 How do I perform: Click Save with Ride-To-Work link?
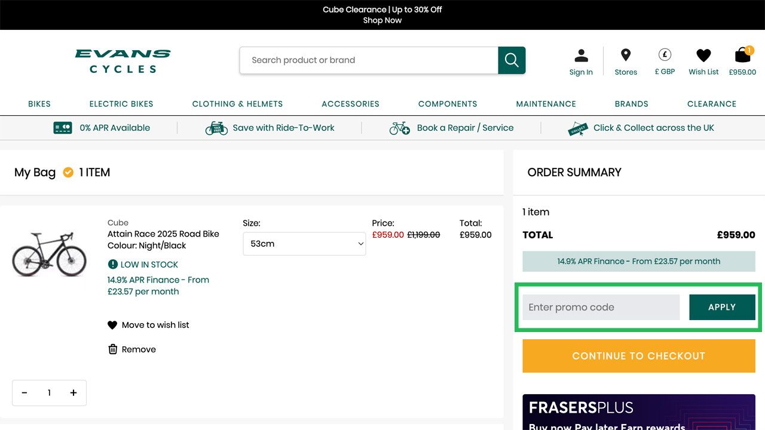pos(283,128)
